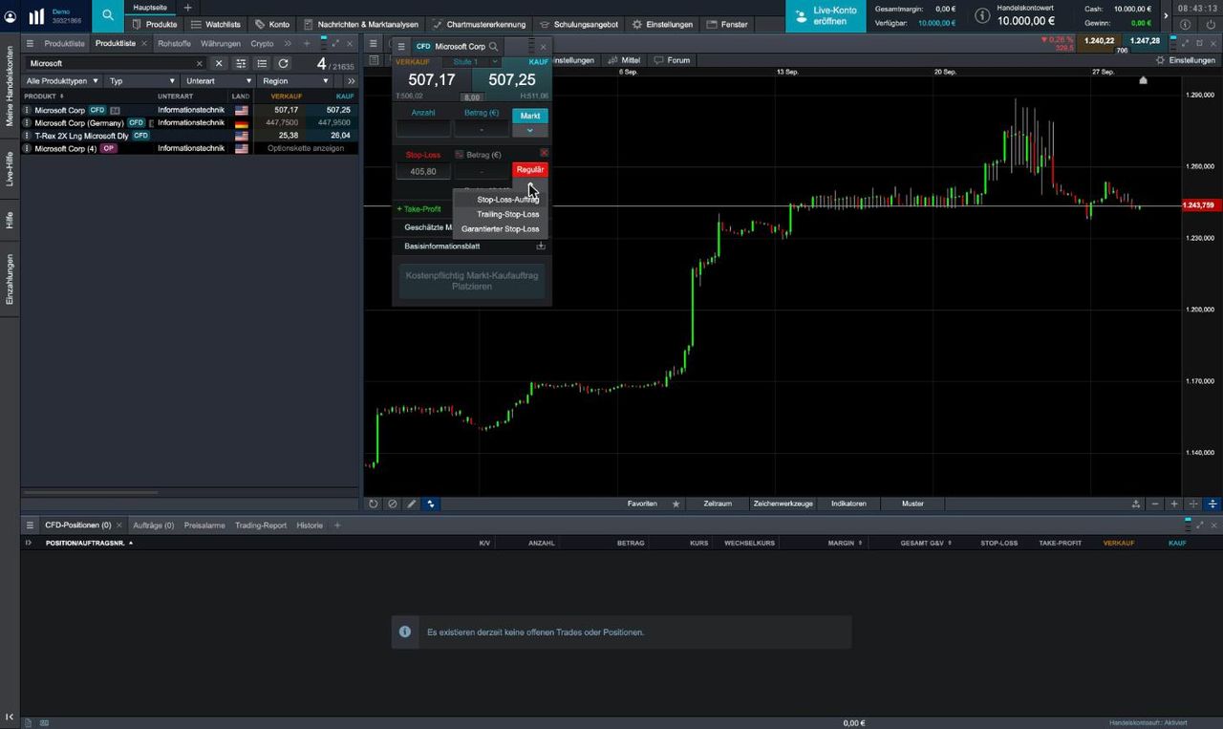The width and height of the screenshot is (1223, 729).
Task: Zoom out chart with minus icon
Action: tap(1155, 504)
